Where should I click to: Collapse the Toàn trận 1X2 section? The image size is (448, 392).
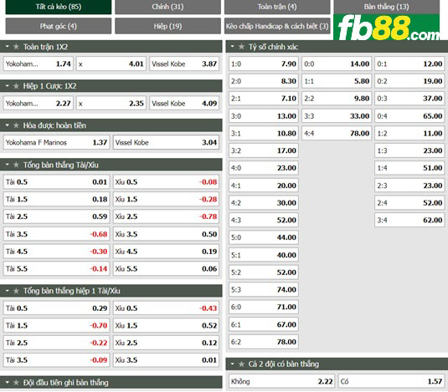[x=8, y=46]
